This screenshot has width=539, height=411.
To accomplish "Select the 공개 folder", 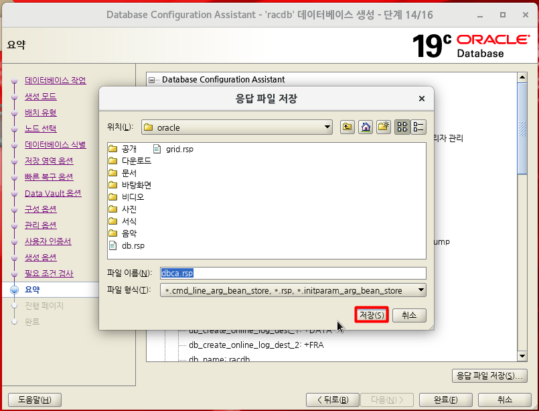I will [x=123, y=149].
